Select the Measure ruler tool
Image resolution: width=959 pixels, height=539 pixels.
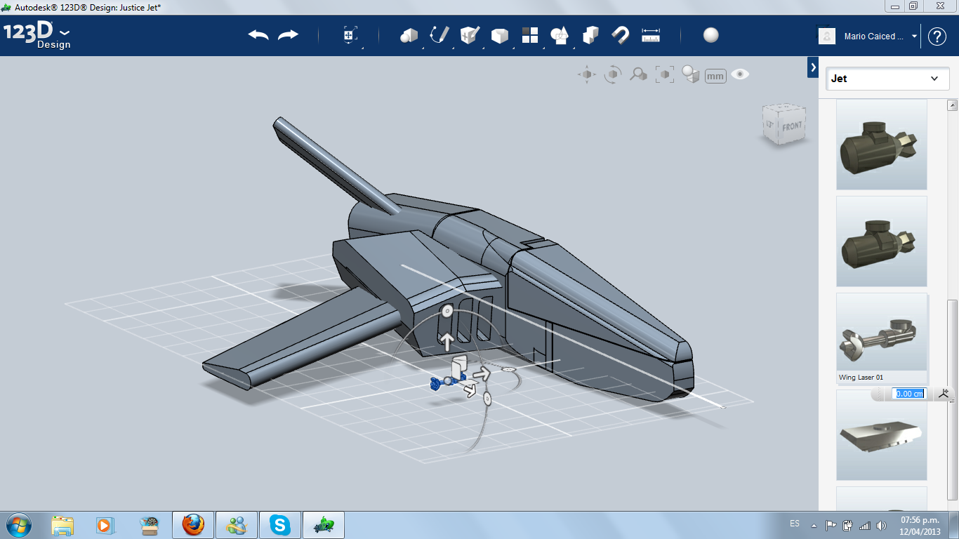pos(651,35)
